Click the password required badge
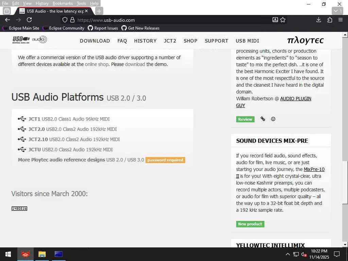348x261 pixels. pyautogui.click(x=166, y=160)
